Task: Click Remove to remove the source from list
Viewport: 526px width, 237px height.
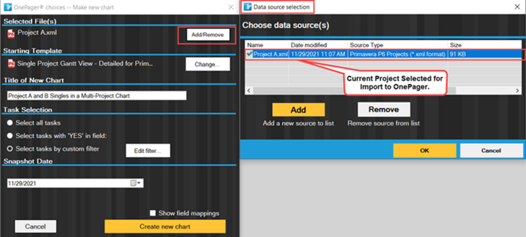Action: pos(384,110)
